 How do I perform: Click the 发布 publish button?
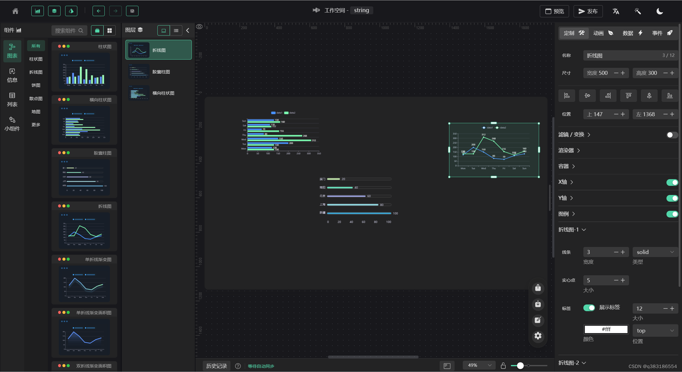(588, 11)
